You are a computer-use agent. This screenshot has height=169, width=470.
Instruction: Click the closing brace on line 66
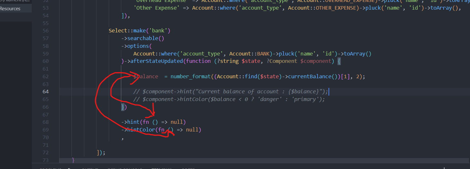[122, 107]
